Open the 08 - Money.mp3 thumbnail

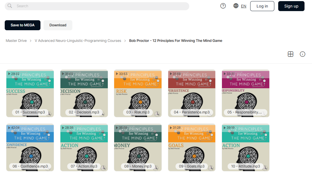click(x=138, y=147)
